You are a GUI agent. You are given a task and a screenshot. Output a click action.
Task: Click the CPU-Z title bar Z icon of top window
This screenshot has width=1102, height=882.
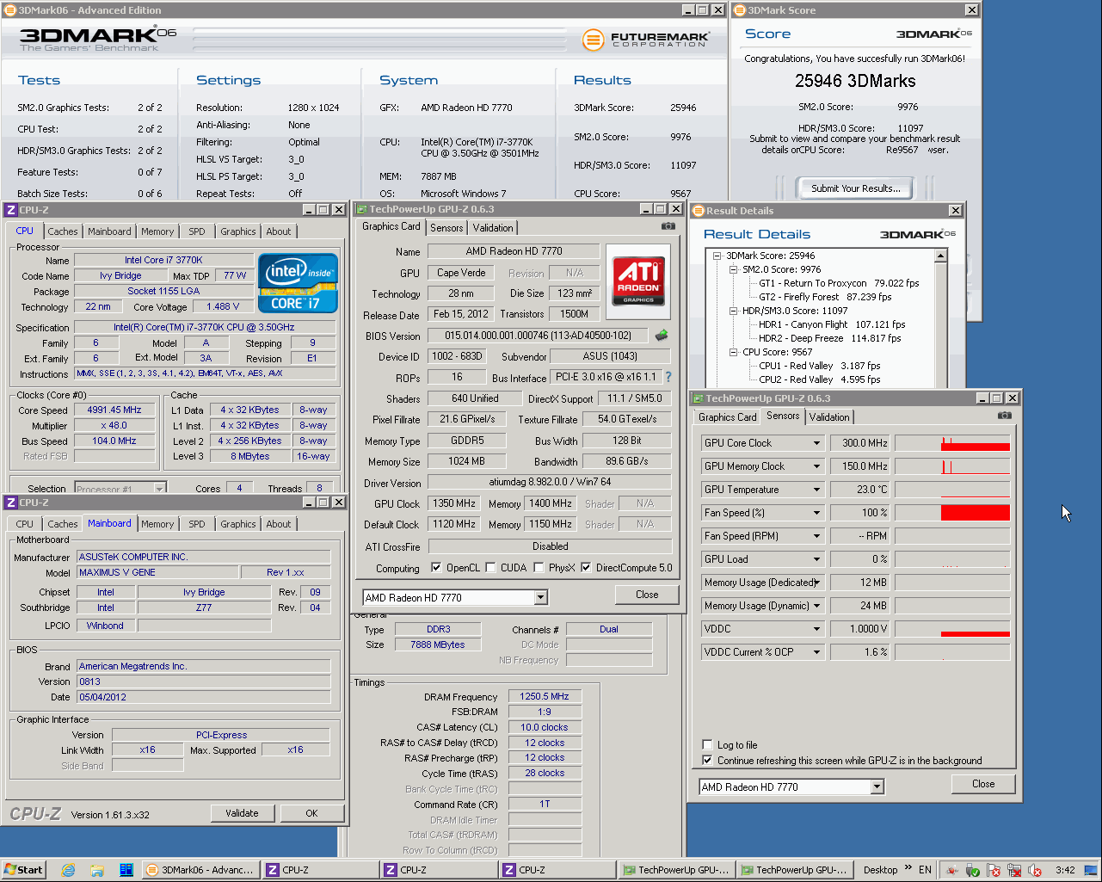tap(11, 209)
